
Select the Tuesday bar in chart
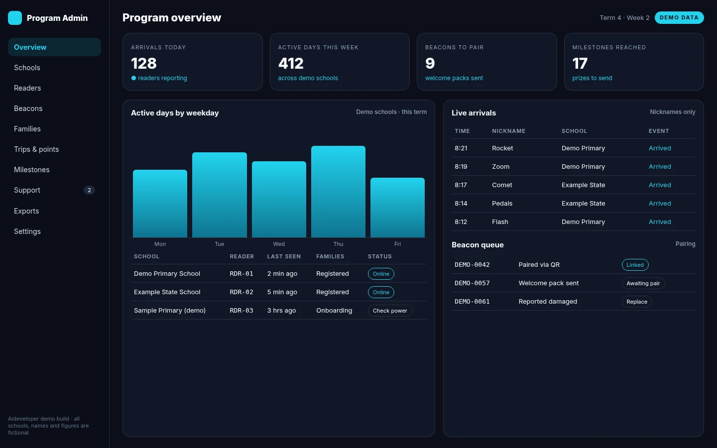coord(220,195)
